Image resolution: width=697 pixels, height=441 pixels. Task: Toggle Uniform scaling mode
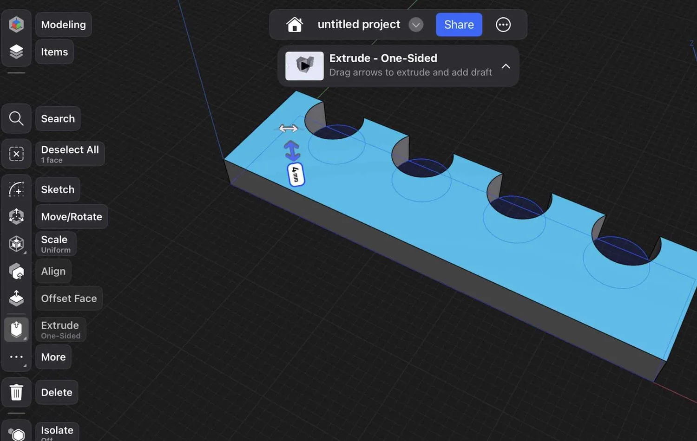[55, 244]
